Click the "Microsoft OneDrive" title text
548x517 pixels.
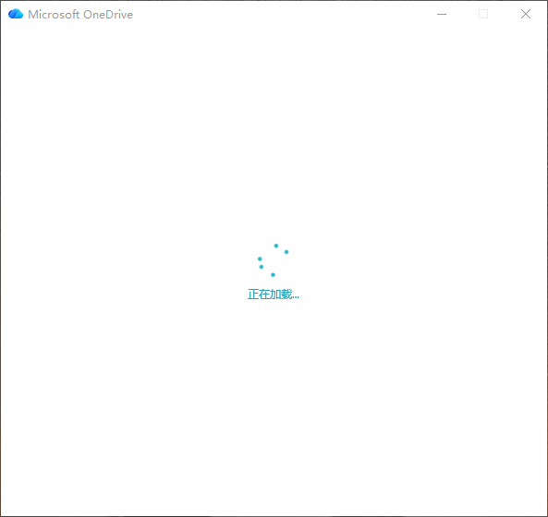tap(80, 15)
